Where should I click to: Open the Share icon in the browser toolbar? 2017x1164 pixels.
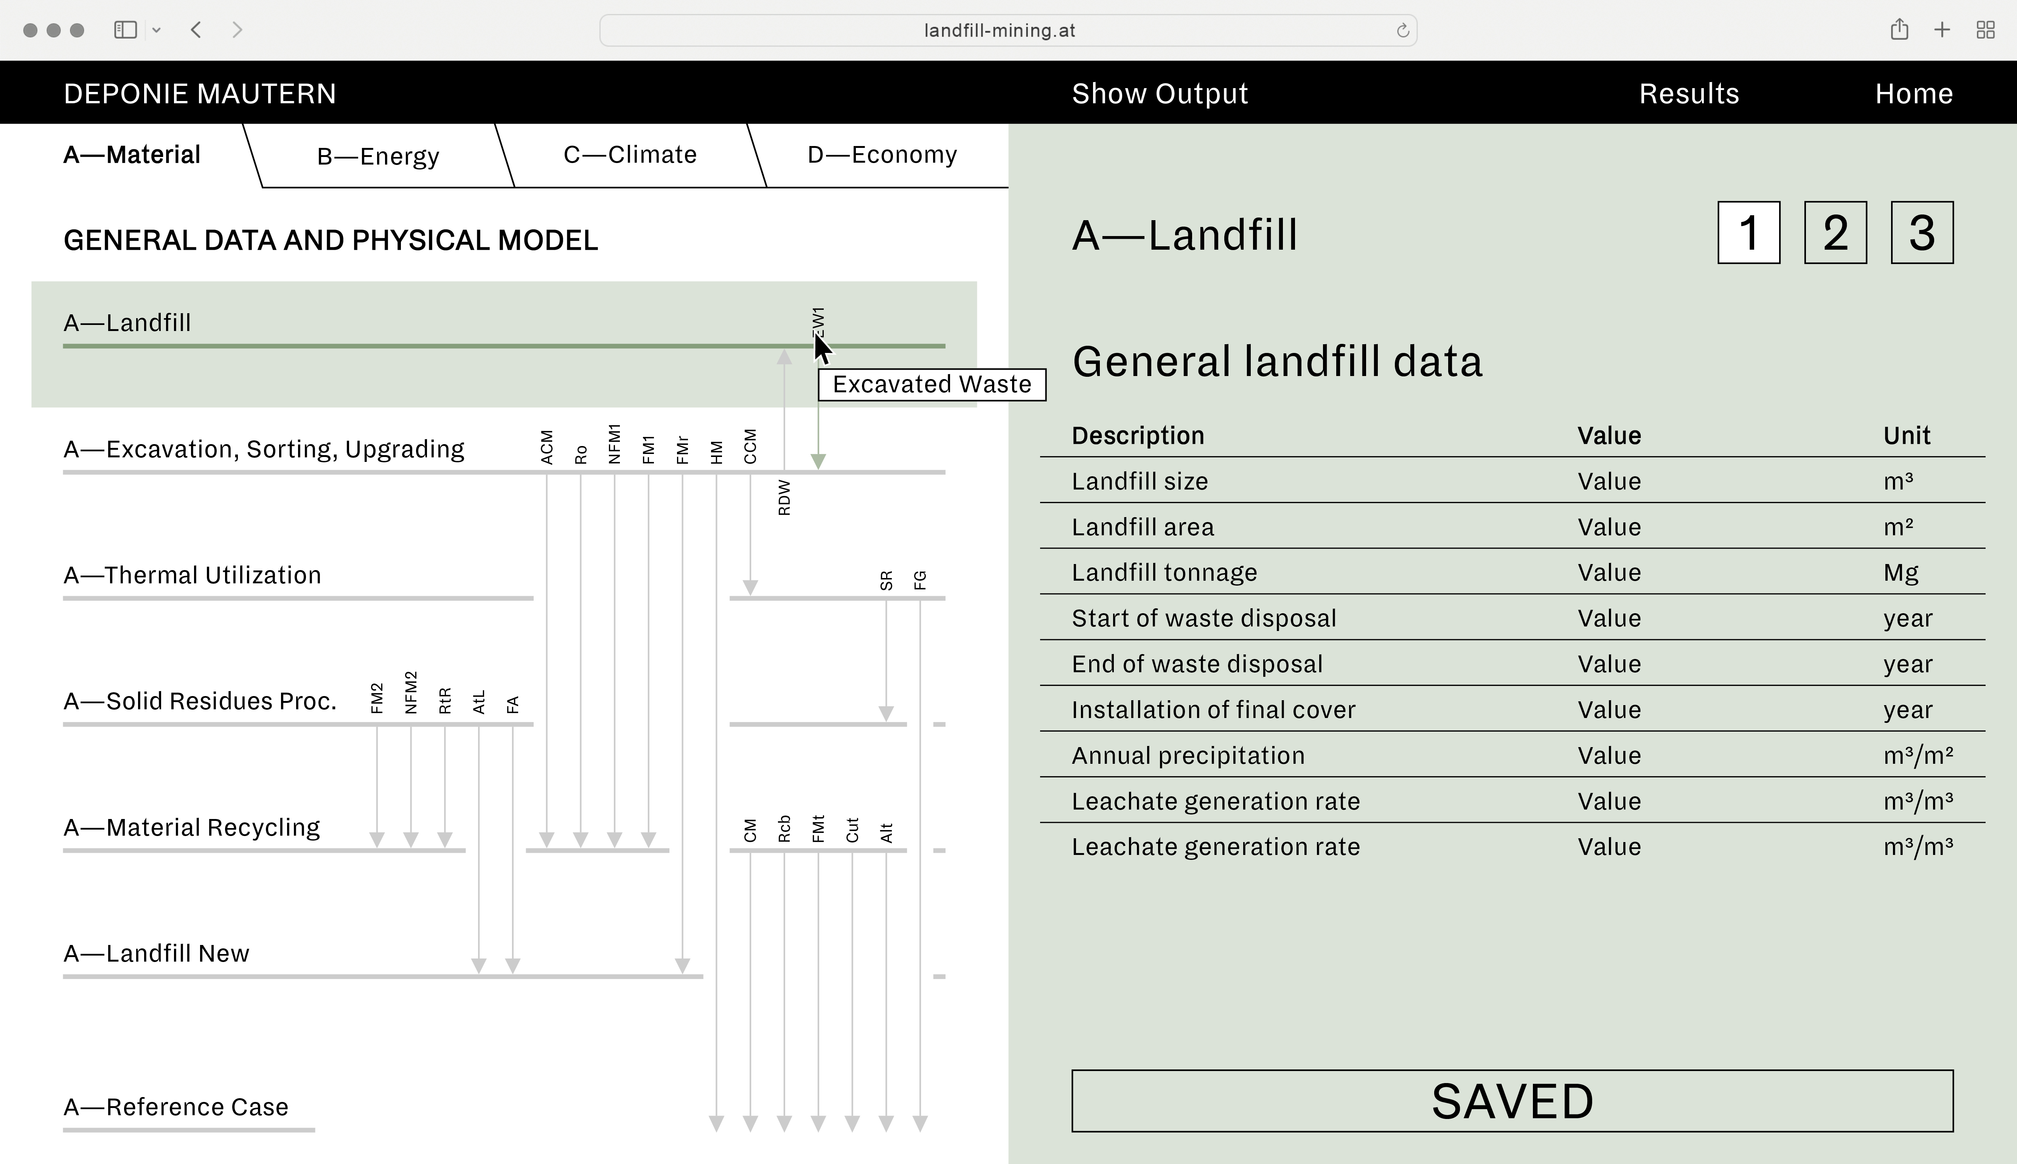pyautogui.click(x=1899, y=30)
